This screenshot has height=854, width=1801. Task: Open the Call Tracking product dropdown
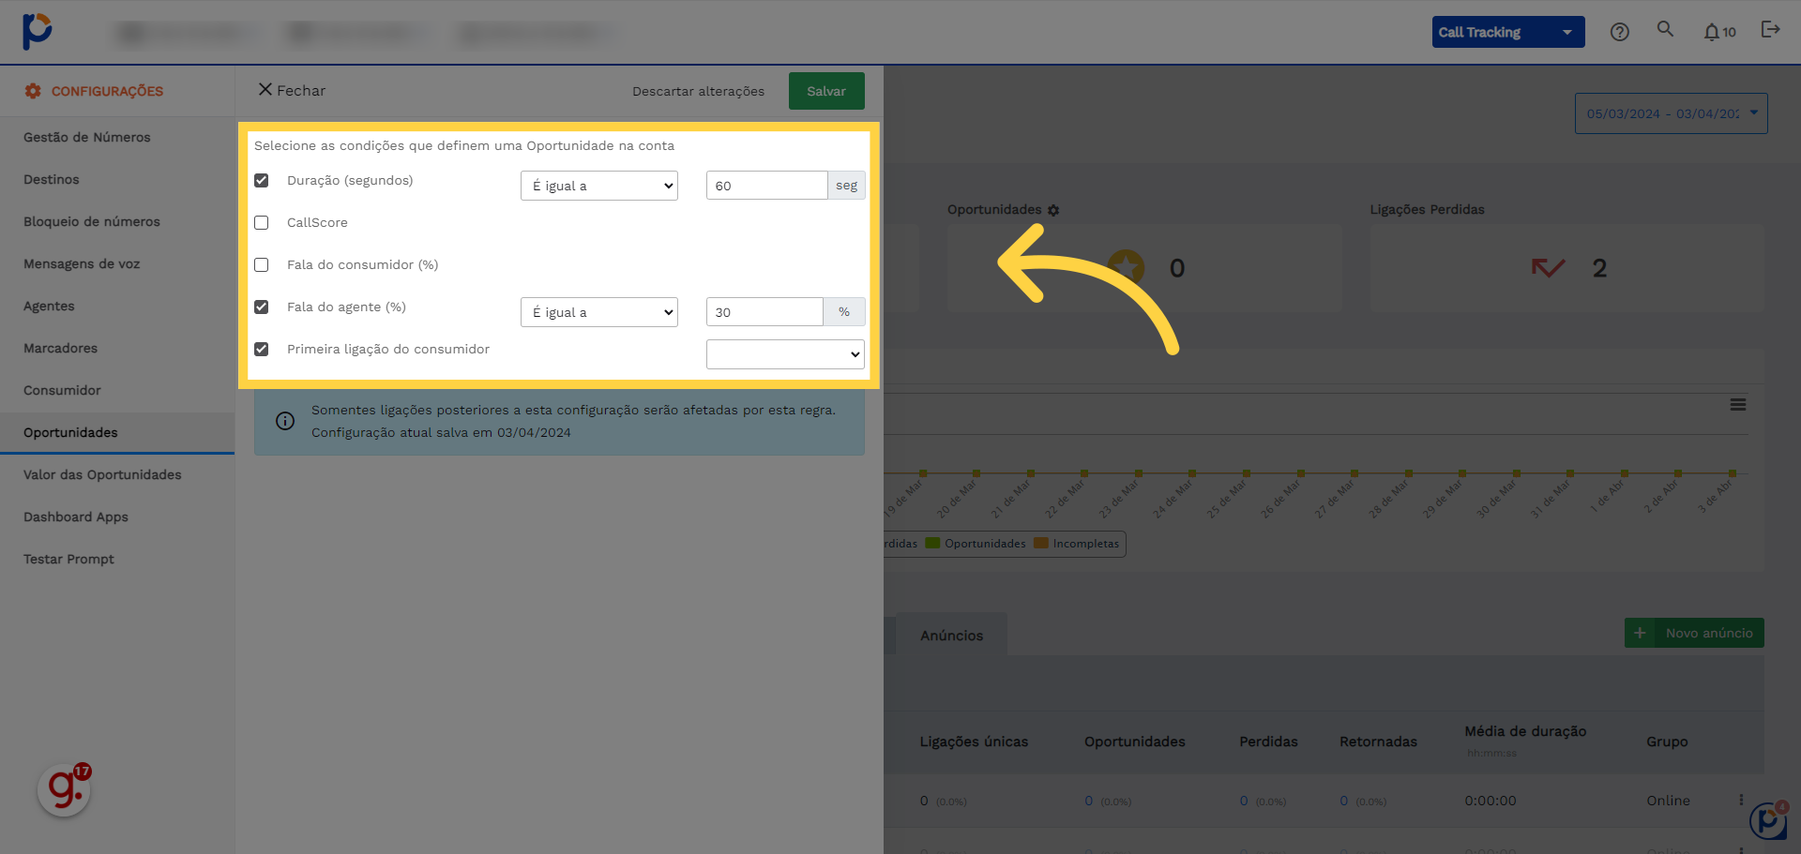(x=1508, y=32)
